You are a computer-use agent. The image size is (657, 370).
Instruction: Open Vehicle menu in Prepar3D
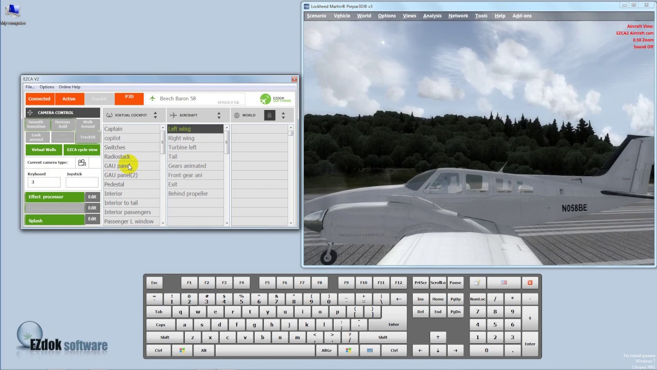(x=342, y=16)
